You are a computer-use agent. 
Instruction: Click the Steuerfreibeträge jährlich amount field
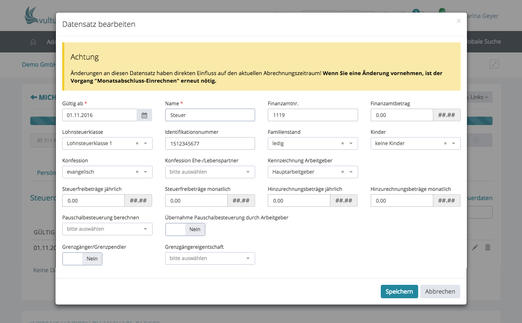[x=93, y=201]
